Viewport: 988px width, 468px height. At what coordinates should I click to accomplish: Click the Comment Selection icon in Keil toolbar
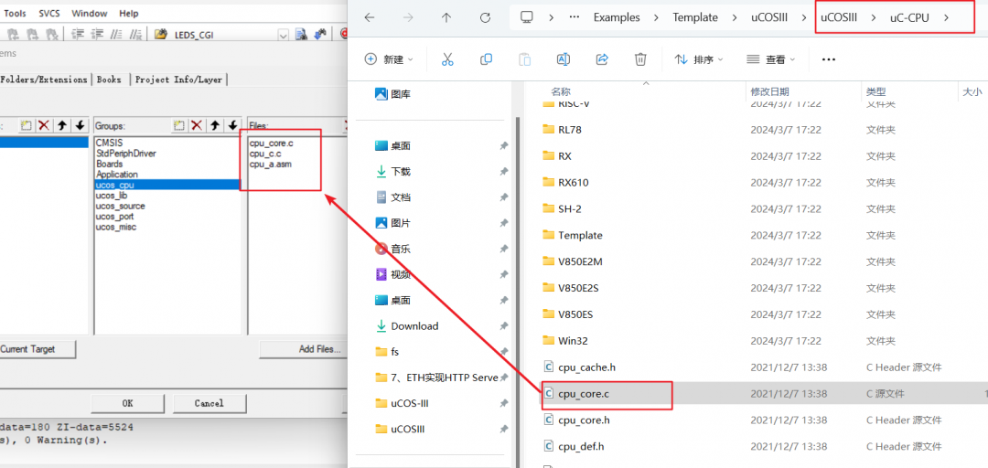pyautogui.click(x=116, y=34)
